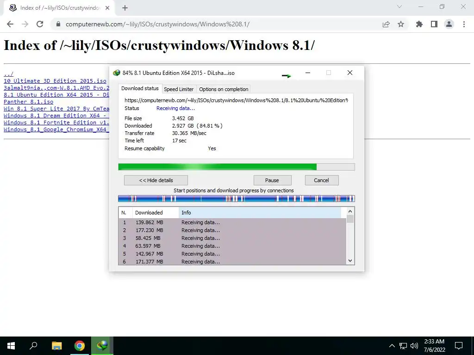474x355 pixels.
Task: Open Windows Start menu
Action: (x=11, y=346)
